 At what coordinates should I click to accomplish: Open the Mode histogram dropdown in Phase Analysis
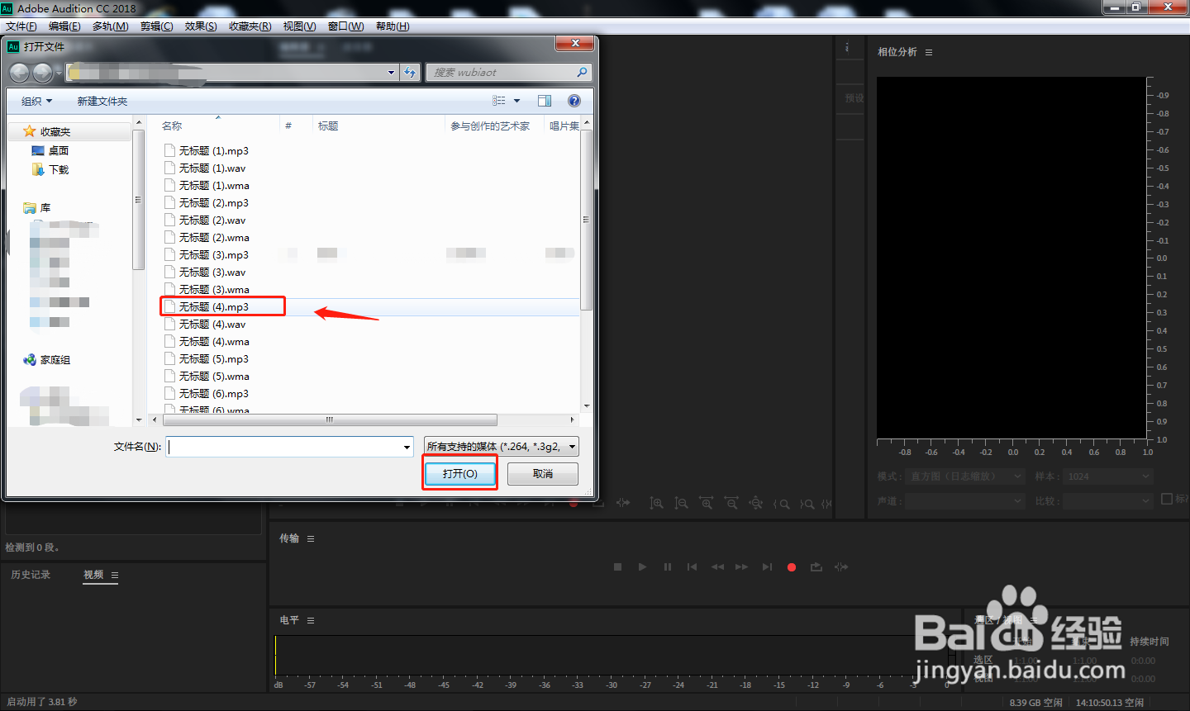pyautogui.click(x=967, y=476)
